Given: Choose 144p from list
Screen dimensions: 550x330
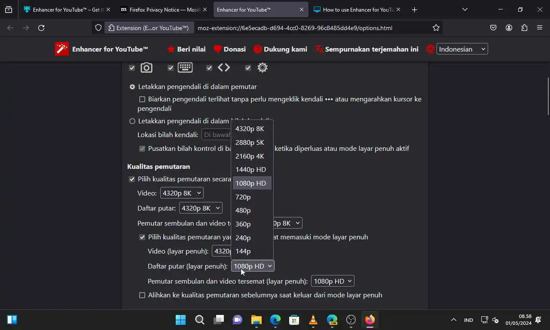Looking at the screenshot, I should tap(252, 251).
